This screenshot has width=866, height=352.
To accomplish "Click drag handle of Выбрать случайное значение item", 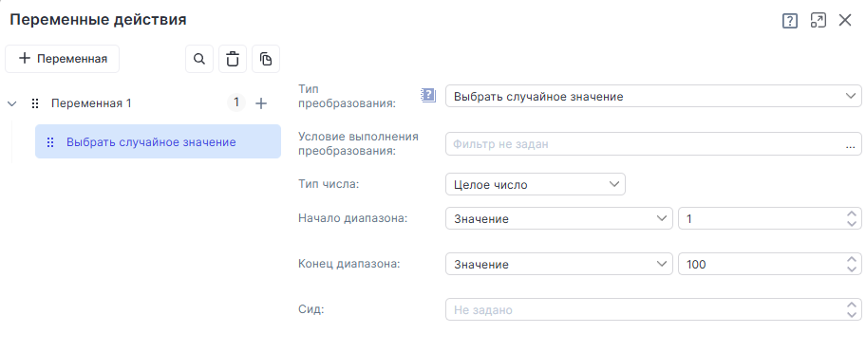I will (50, 142).
